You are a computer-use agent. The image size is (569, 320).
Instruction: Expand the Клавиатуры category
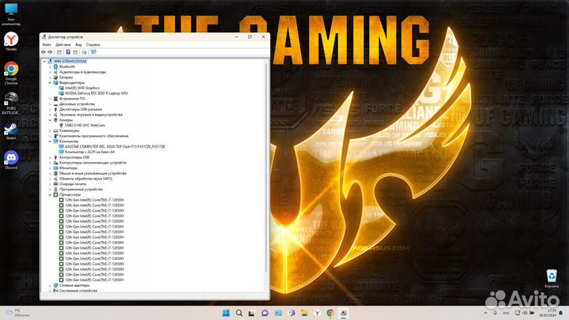pos(50,130)
